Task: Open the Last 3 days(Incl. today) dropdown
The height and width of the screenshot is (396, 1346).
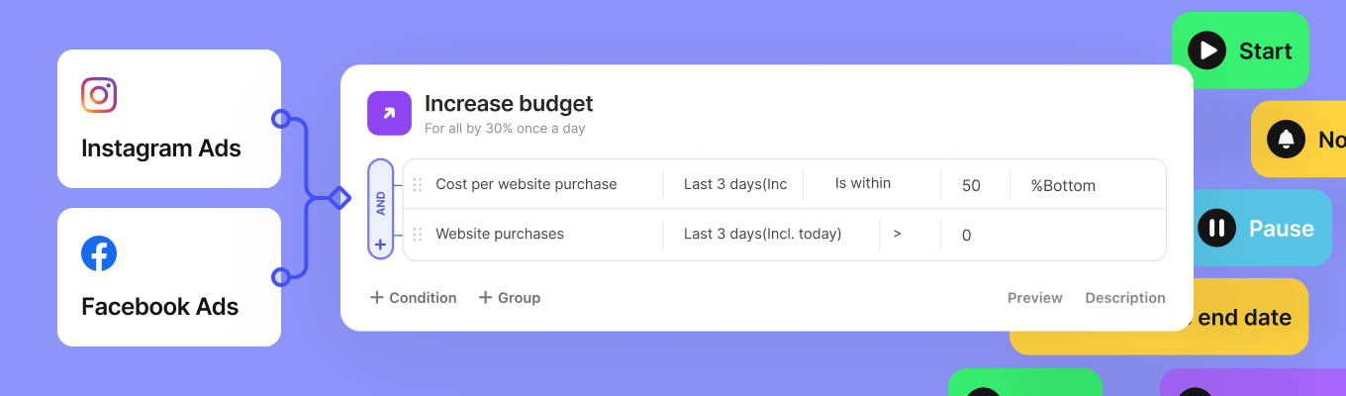Action: point(762,235)
